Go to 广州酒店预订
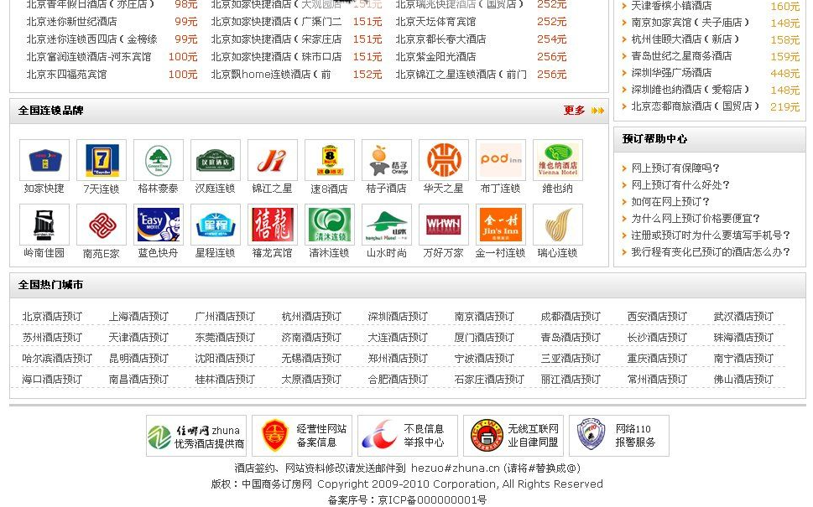 tap(225, 317)
